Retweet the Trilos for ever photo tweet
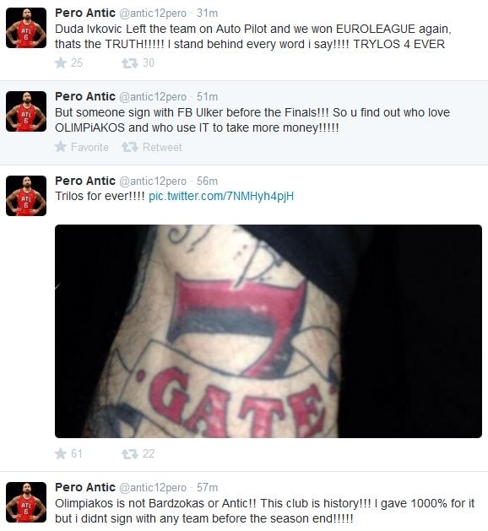 click(x=130, y=454)
